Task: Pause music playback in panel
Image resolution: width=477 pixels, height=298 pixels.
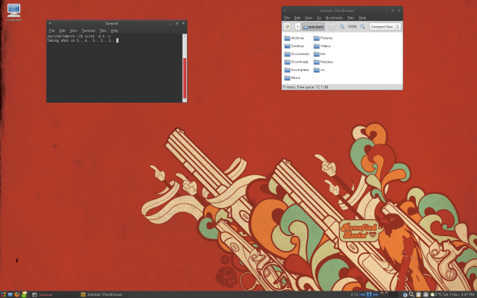Action: [x=369, y=295]
